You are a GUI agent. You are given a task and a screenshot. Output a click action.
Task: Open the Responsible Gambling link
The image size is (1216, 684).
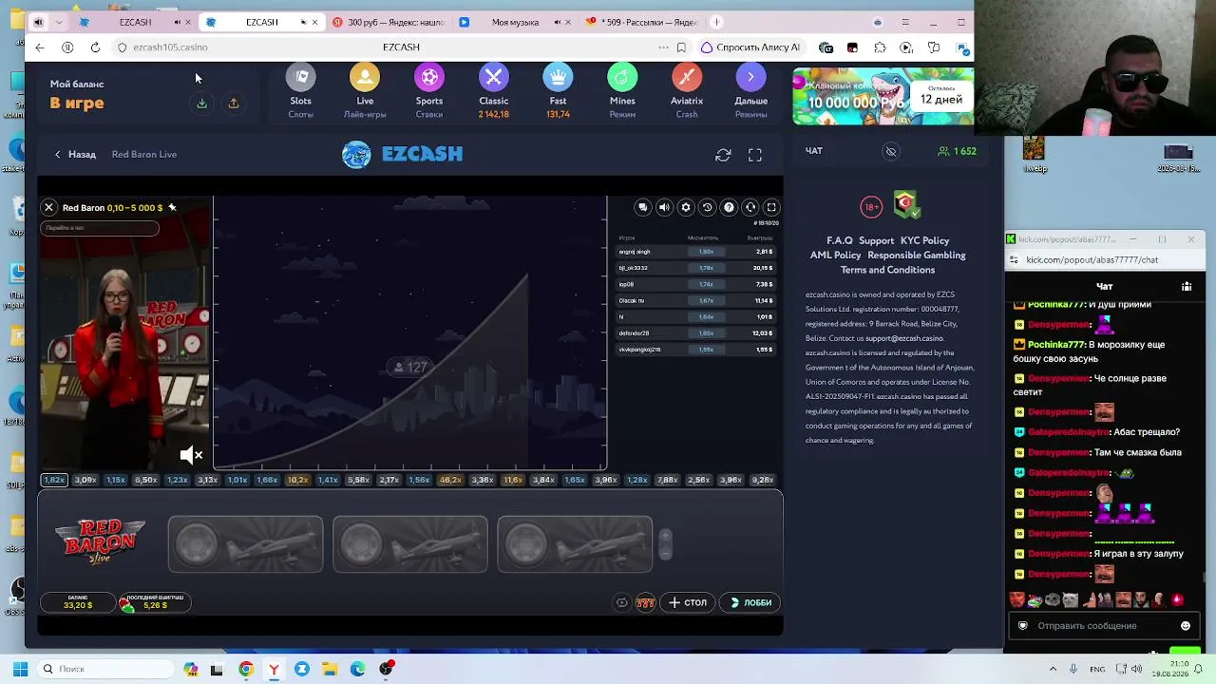click(917, 256)
